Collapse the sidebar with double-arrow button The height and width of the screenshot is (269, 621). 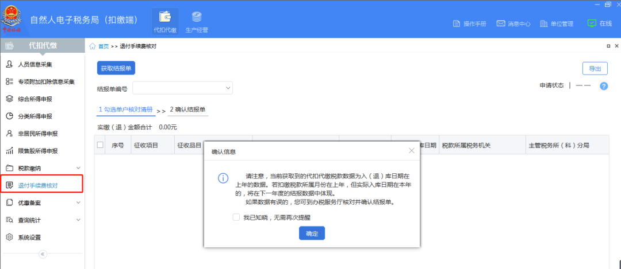click(43, 254)
